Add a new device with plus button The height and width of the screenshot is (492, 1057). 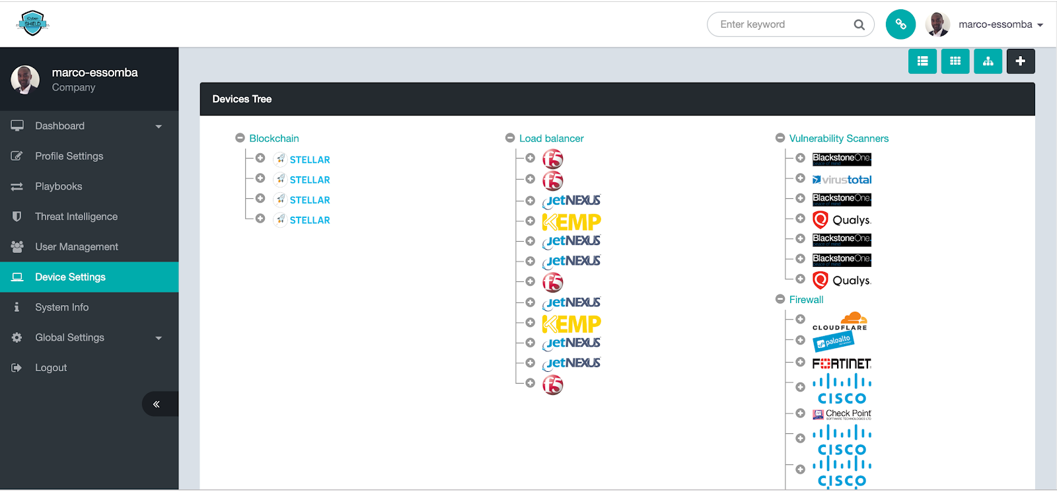tap(1021, 61)
